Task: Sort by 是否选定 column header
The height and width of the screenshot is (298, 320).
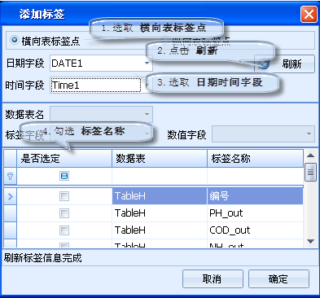Action: (64, 159)
